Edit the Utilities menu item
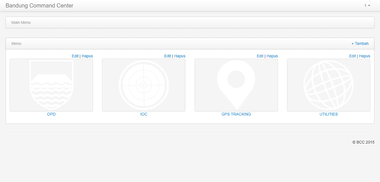Screen dimensions: 380x182 click(352, 56)
